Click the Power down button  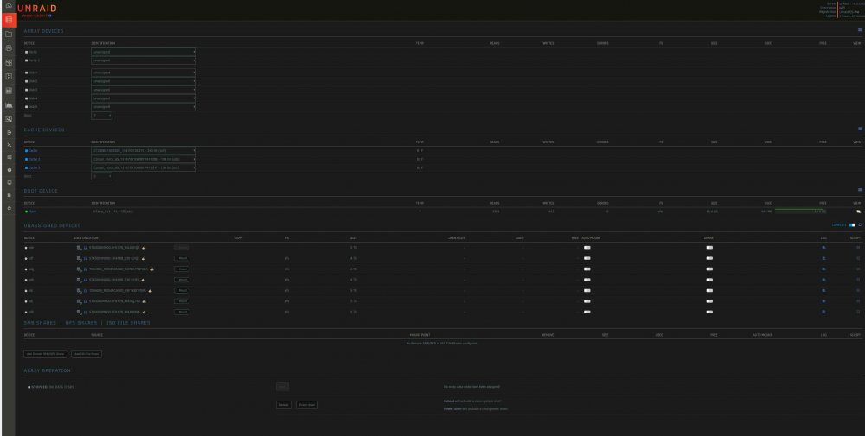[x=307, y=405]
